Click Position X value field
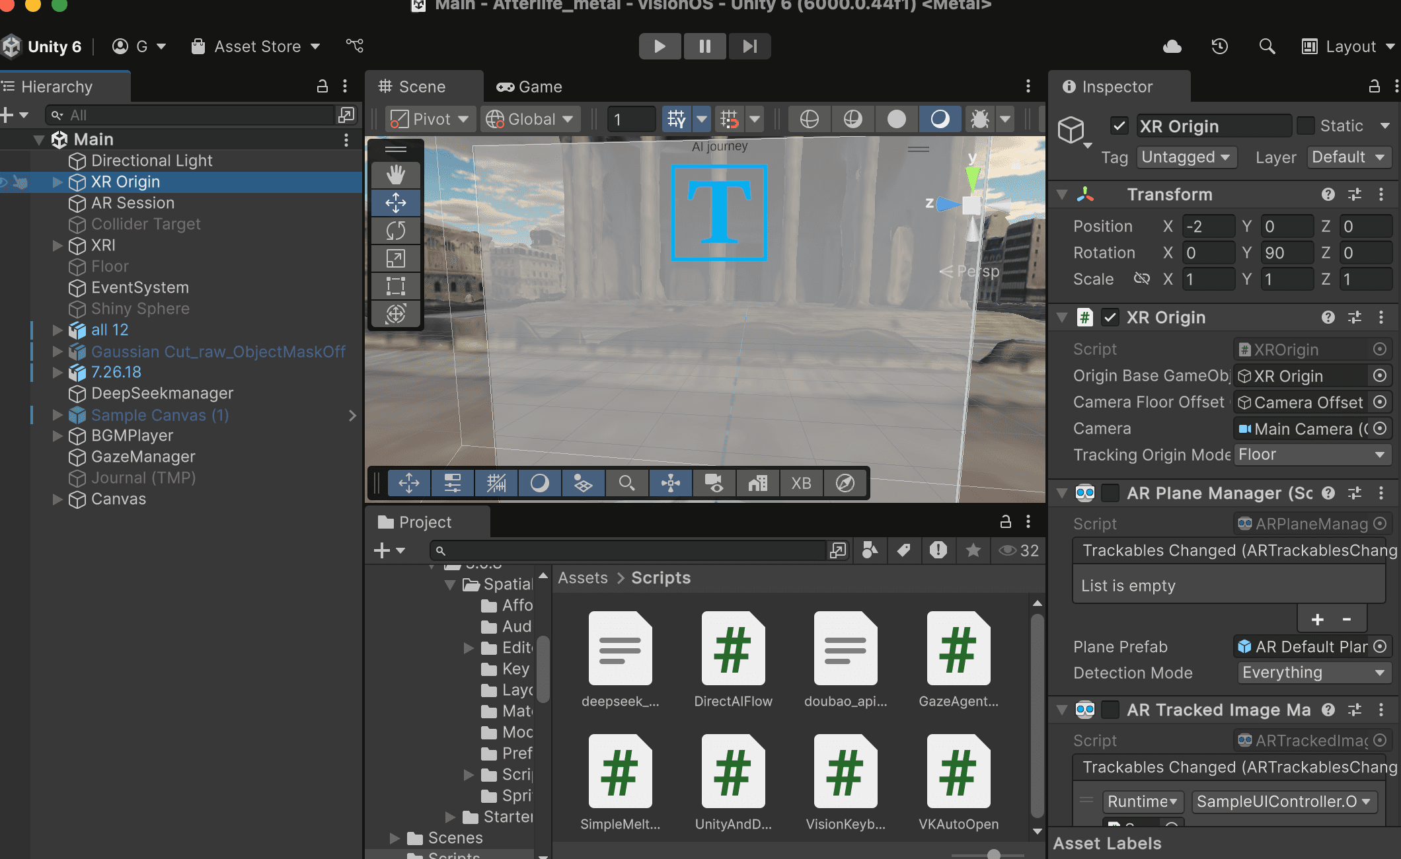 point(1208,226)
